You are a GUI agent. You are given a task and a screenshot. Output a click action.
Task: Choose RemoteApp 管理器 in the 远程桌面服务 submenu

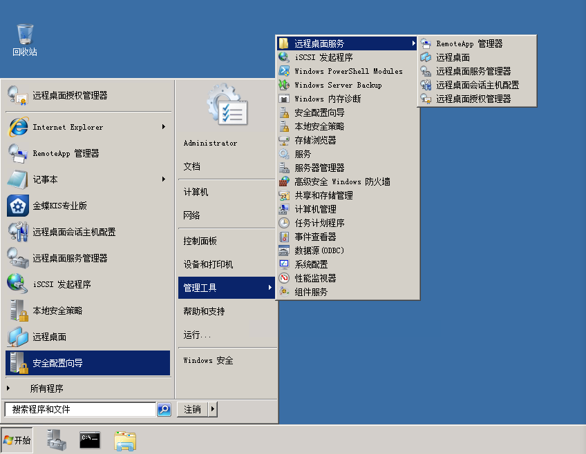(478, 43)
